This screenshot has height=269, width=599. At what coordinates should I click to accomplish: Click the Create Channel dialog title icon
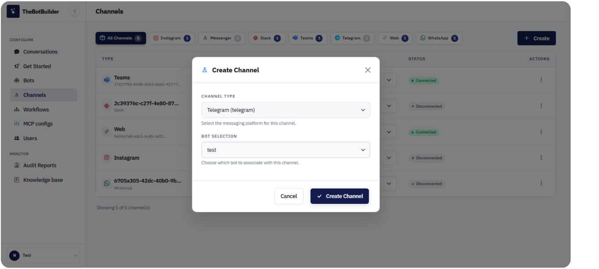(x=204, y=70)
